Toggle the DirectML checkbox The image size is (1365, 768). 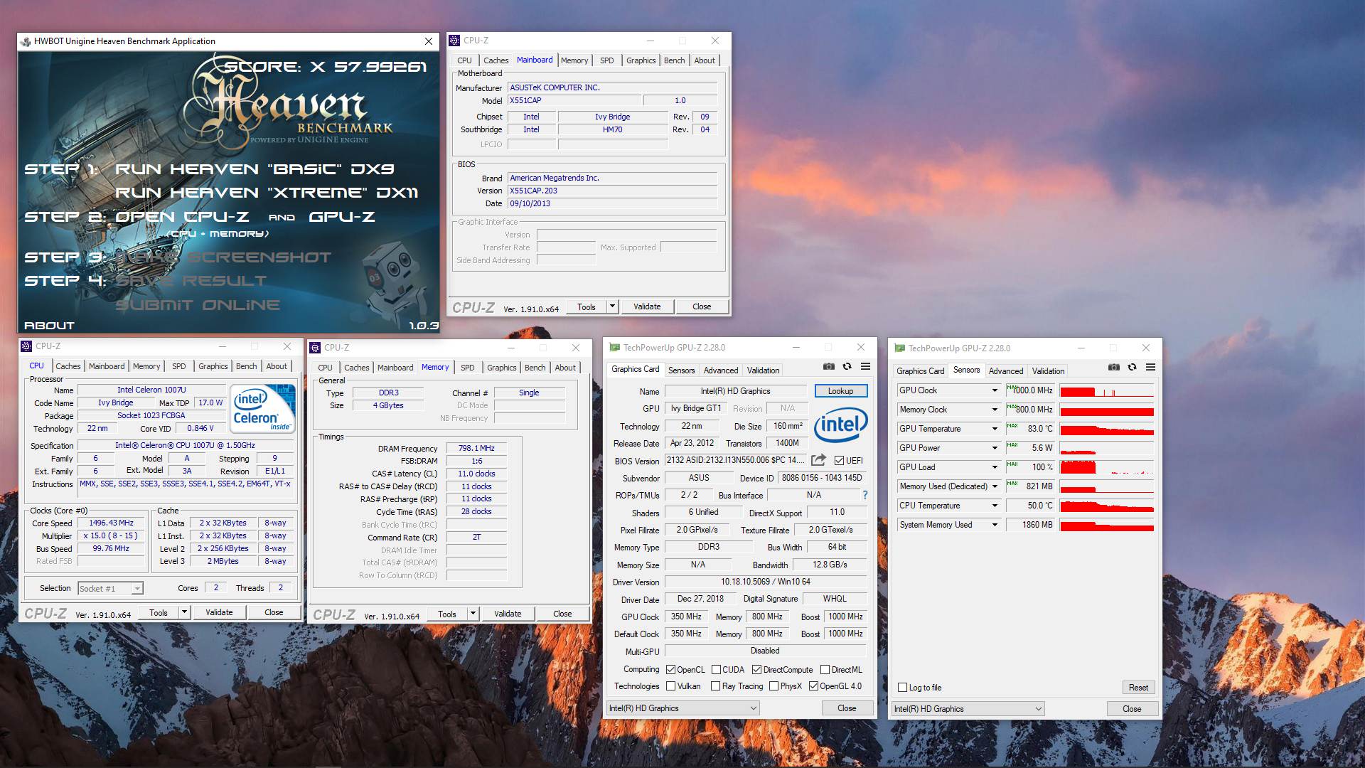825,670
